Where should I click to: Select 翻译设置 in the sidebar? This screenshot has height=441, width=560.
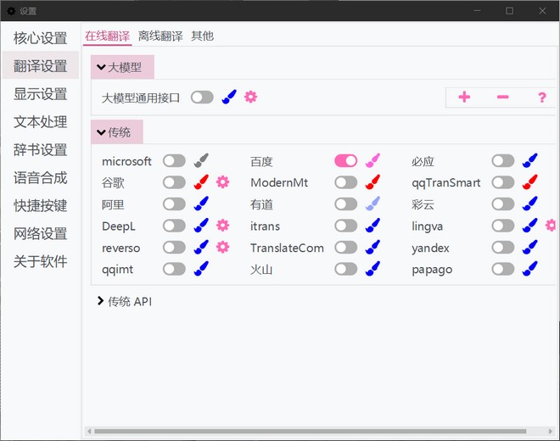tap(41, 65)
